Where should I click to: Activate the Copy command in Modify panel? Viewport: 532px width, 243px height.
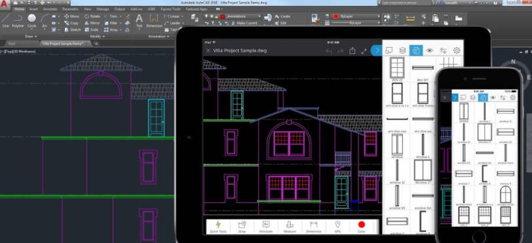click(71, 23)
